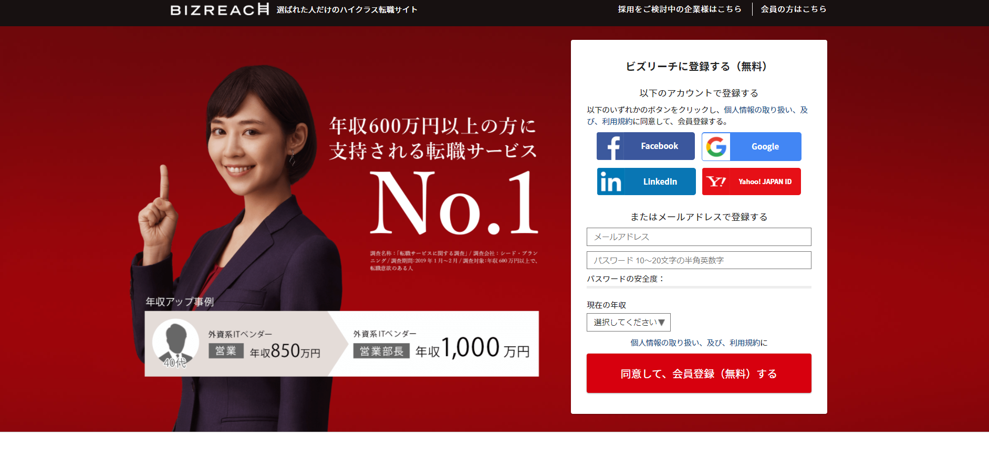Click the Yahoo Y! logo icon
The width and height of the screenshot is (989, 470).
(x=716, y=181)
